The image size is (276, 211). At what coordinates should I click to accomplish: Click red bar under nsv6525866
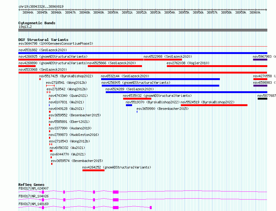[x=115, y=66]
